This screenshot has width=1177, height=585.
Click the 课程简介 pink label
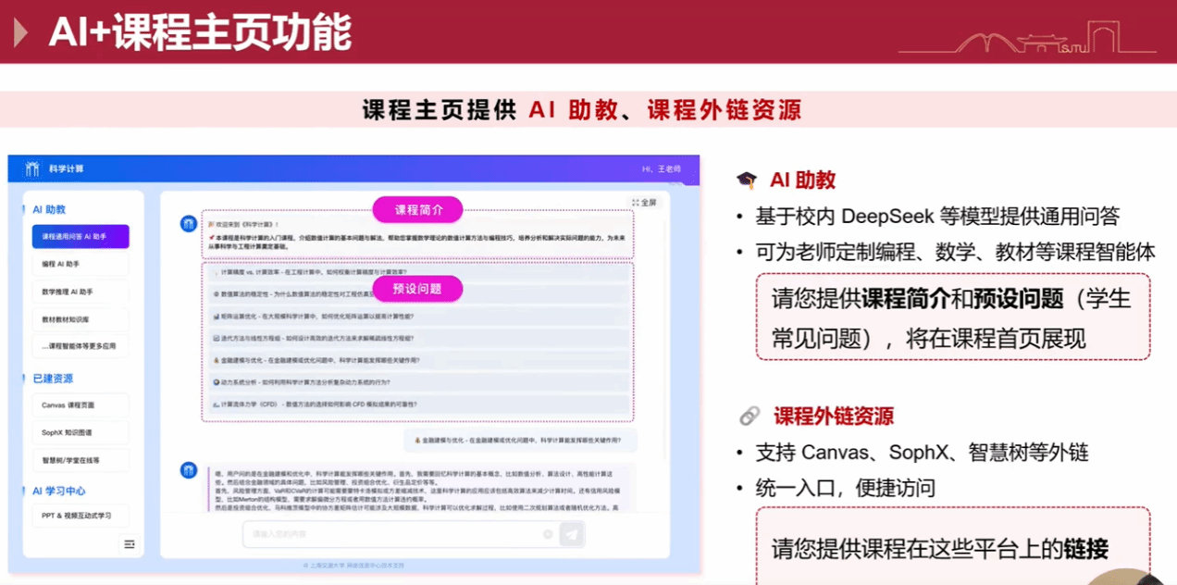pyautogui.click(x=417, y=210)
